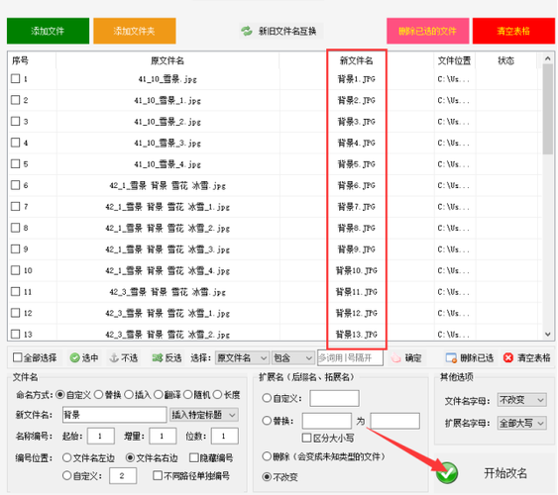Click the extension replace target input
The width and height of the screenshot is (558, 495).
394,421
